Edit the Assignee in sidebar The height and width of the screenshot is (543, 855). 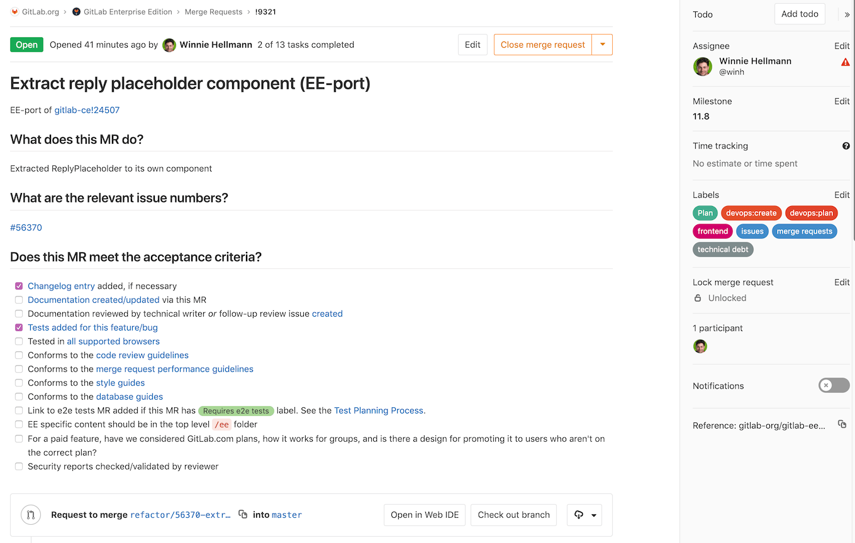pos(842,46)
